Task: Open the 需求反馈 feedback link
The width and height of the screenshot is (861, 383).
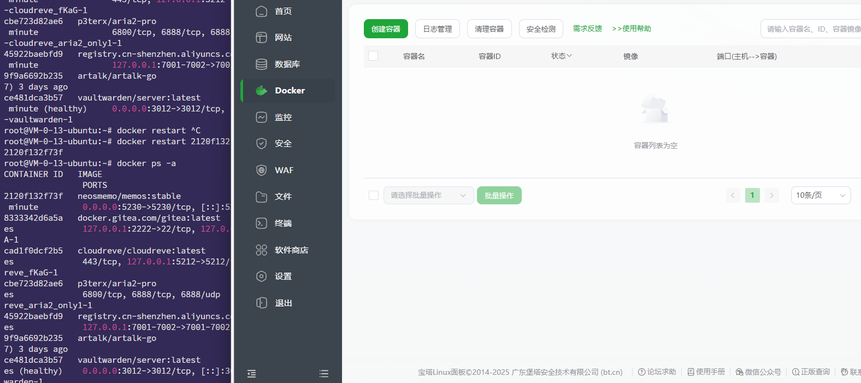Action: point(587,28)
